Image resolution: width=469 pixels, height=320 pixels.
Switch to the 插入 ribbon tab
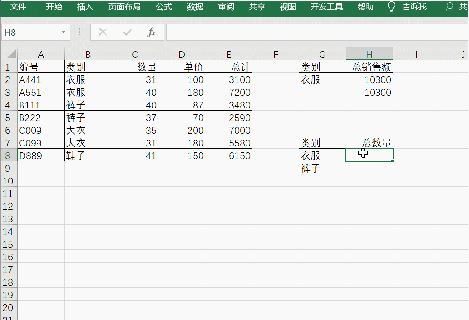tap(85, 7)
